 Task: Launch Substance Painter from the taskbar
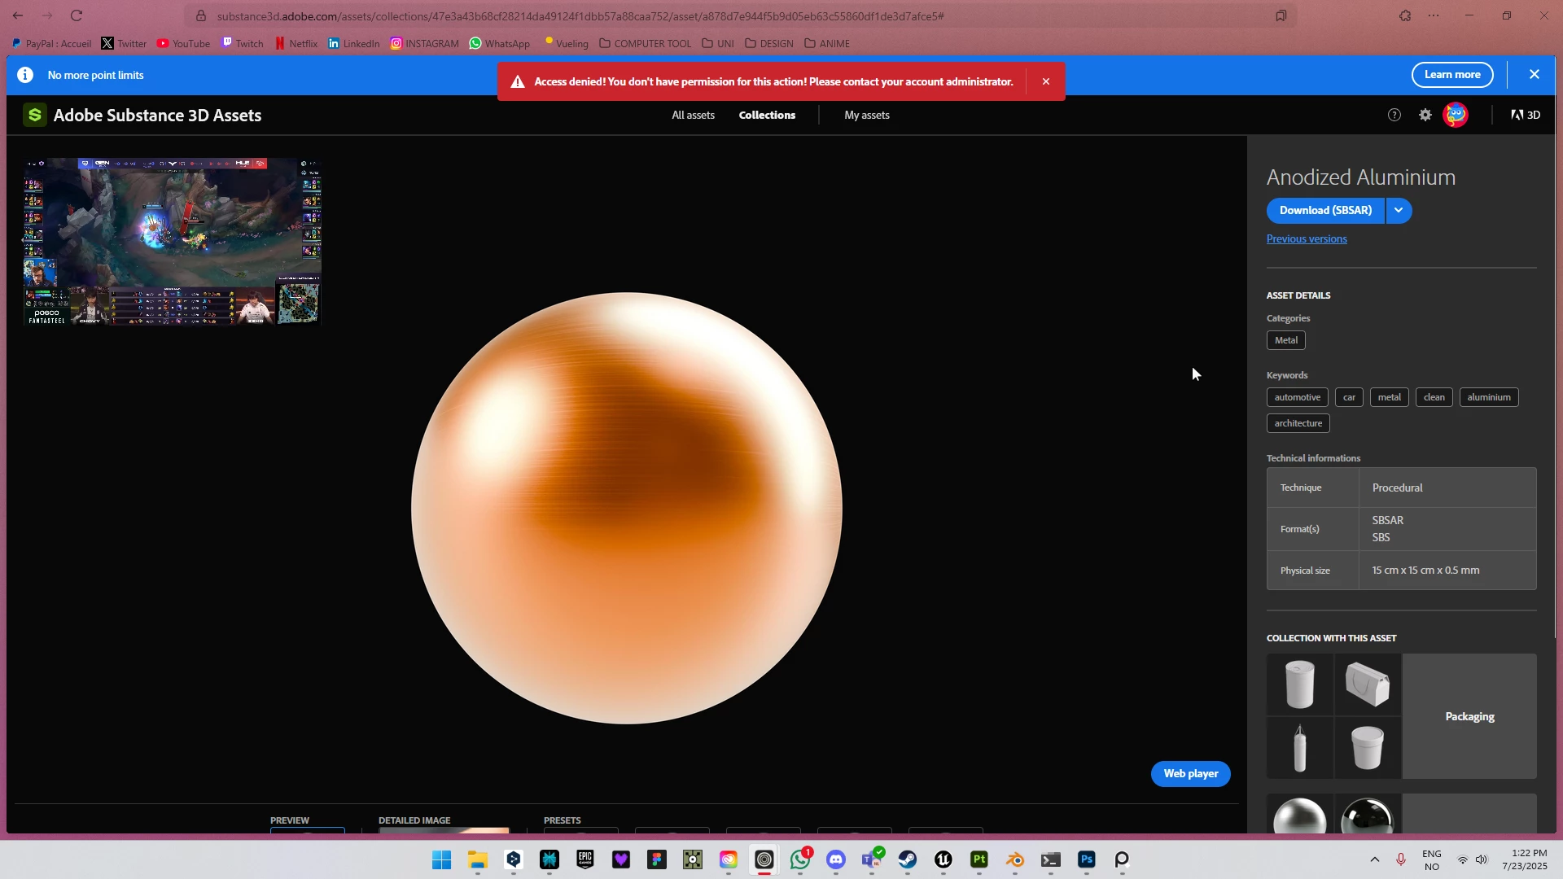[979, 859]
